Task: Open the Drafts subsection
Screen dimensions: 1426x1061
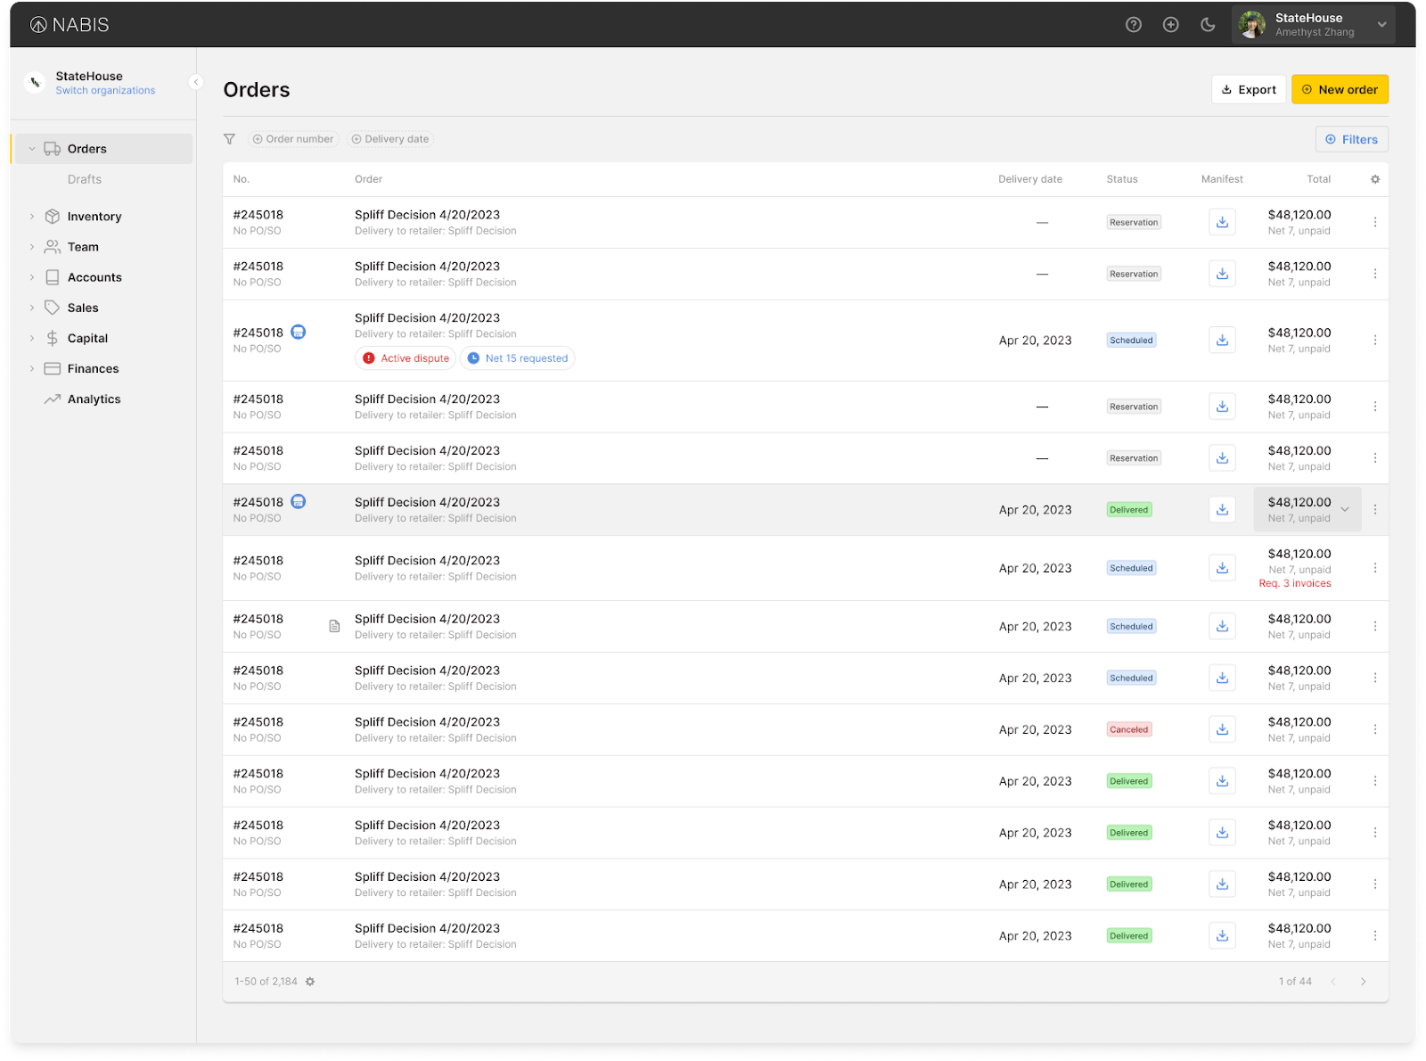Action: [85, 179]
